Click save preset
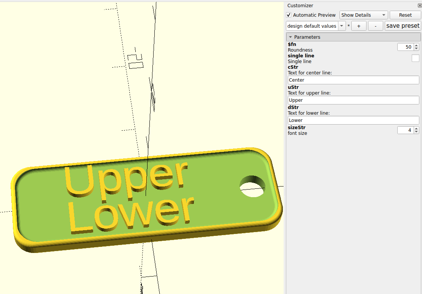422x294 pixels. [x=403, y=25]
